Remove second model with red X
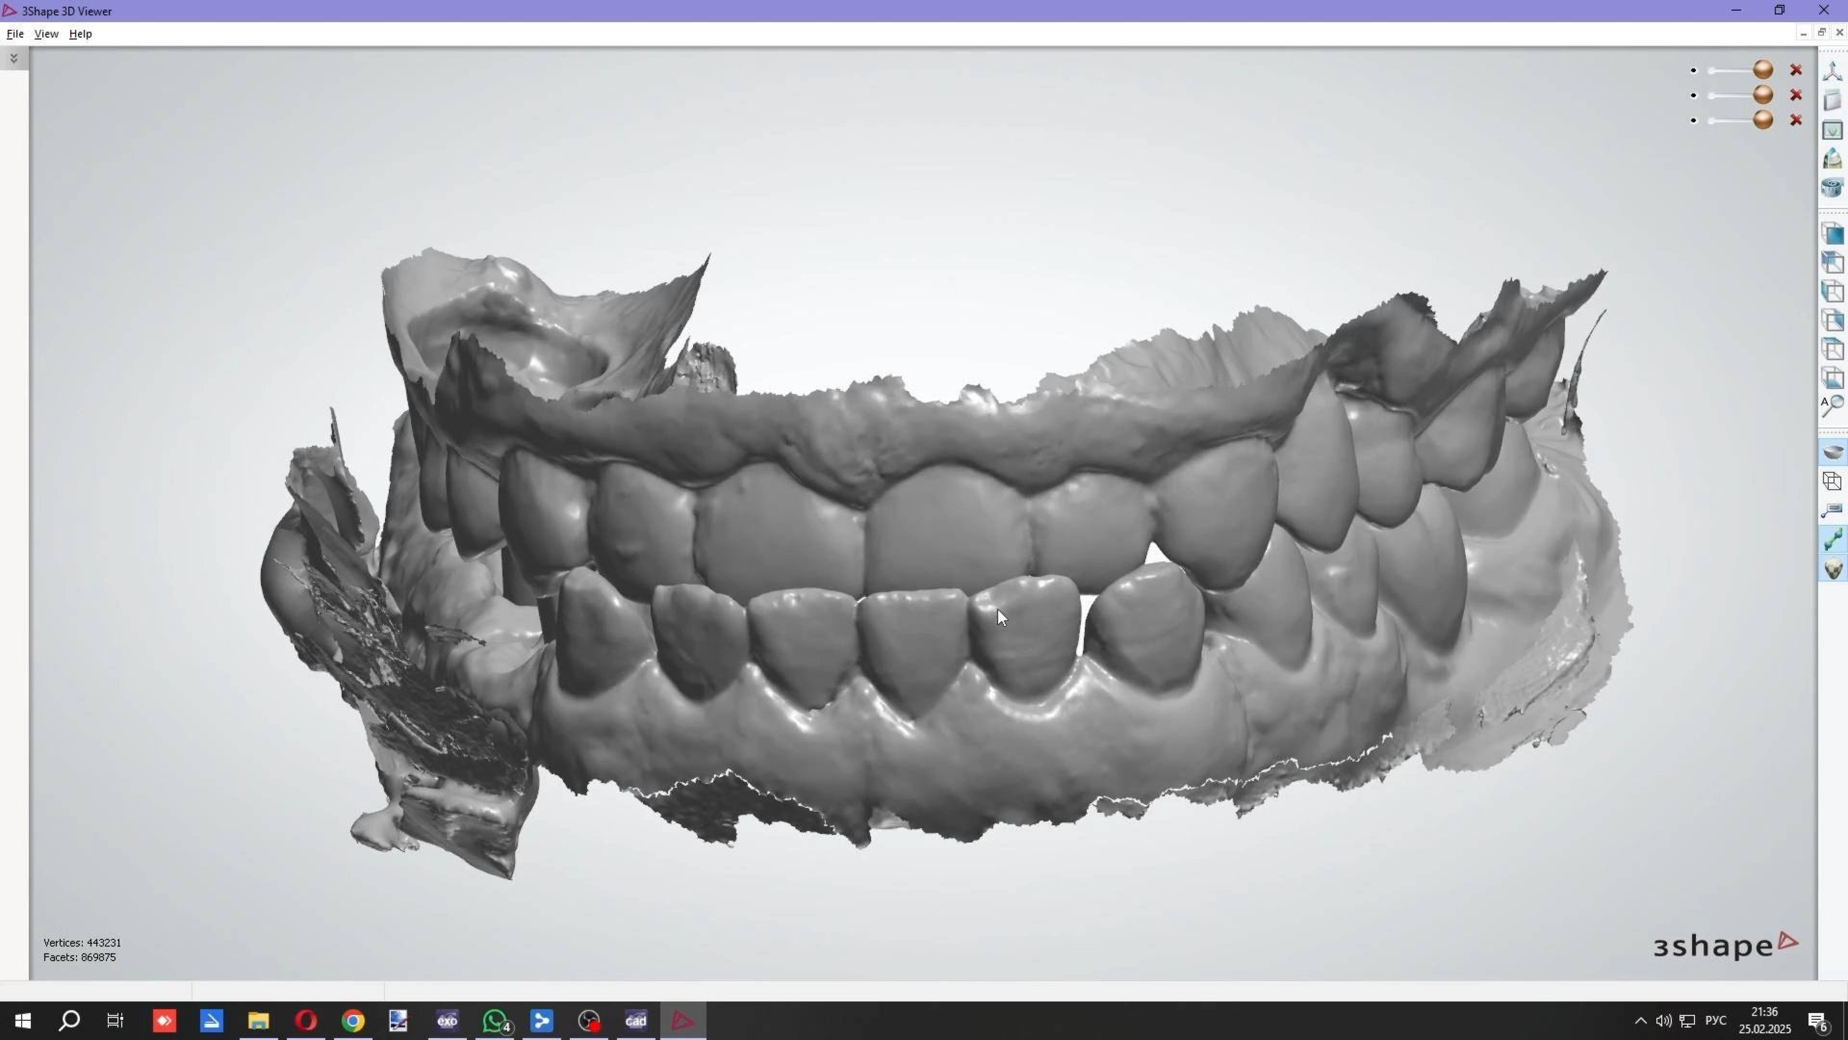The width and height of the screenshot is (1848, 1040). click(1796, 95)
